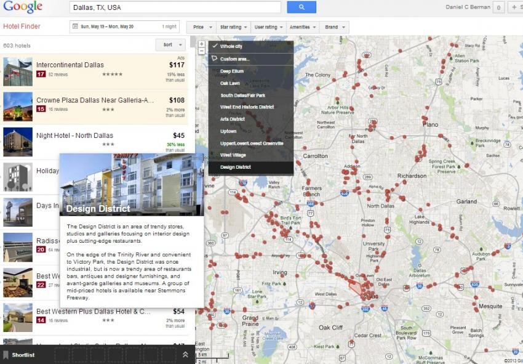Click the $45 price of Night Hotel
The height and width of the screenshot is (364, 523).
(x=179, y=135)
